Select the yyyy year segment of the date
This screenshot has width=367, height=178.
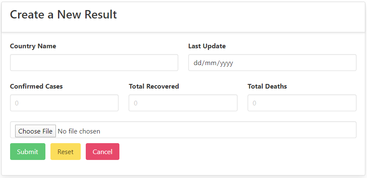click(x=225, y=63)
